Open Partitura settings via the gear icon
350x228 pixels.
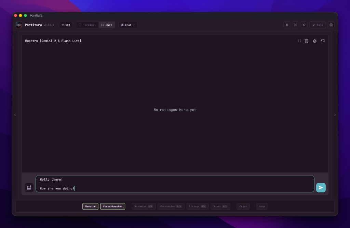pyautogui.click(x=331, y=25)
